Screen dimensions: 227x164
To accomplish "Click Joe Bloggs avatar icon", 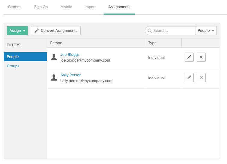I will point(54,57).
